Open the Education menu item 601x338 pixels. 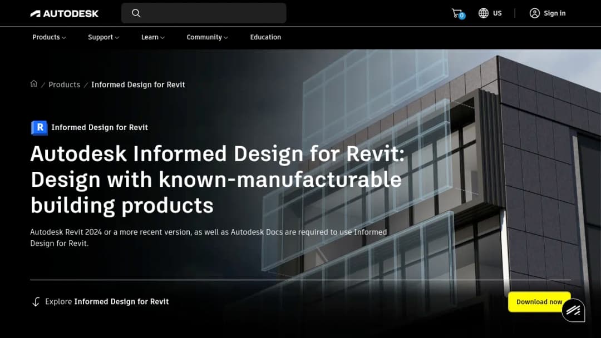(265, 37)
